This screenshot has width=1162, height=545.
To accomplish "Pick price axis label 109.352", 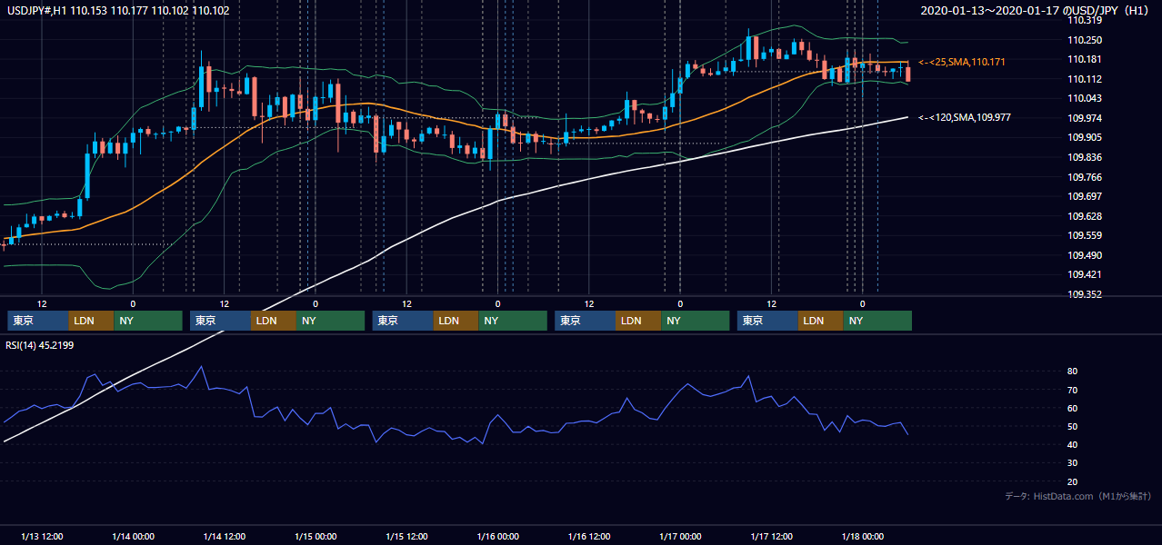I will 1086,294.
